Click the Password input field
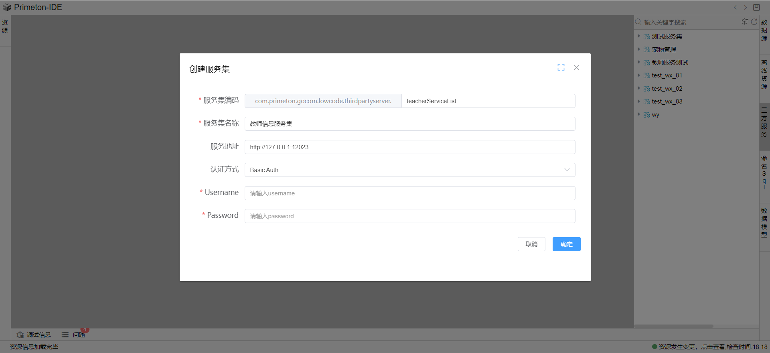 409,216
